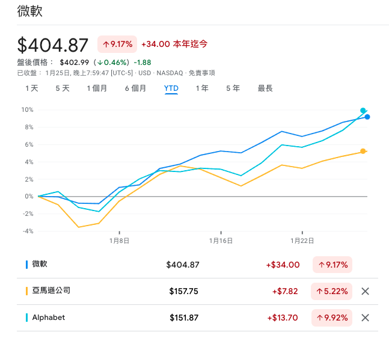Click the $157.75 price in 亞馬遜公司 row
Screen dimensions: 389x338
183,291
